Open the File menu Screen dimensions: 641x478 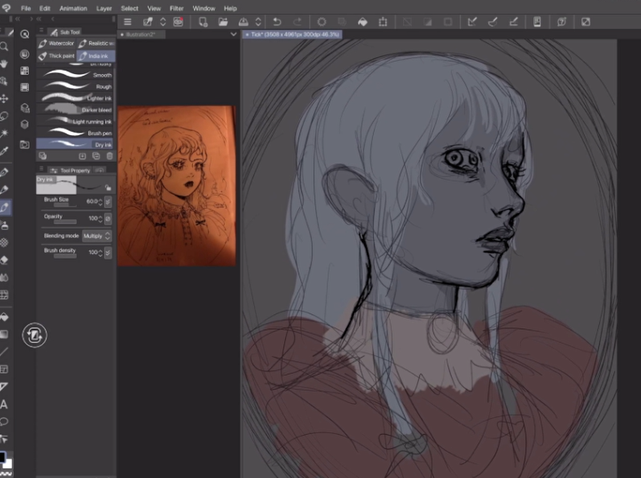[26, 8]
